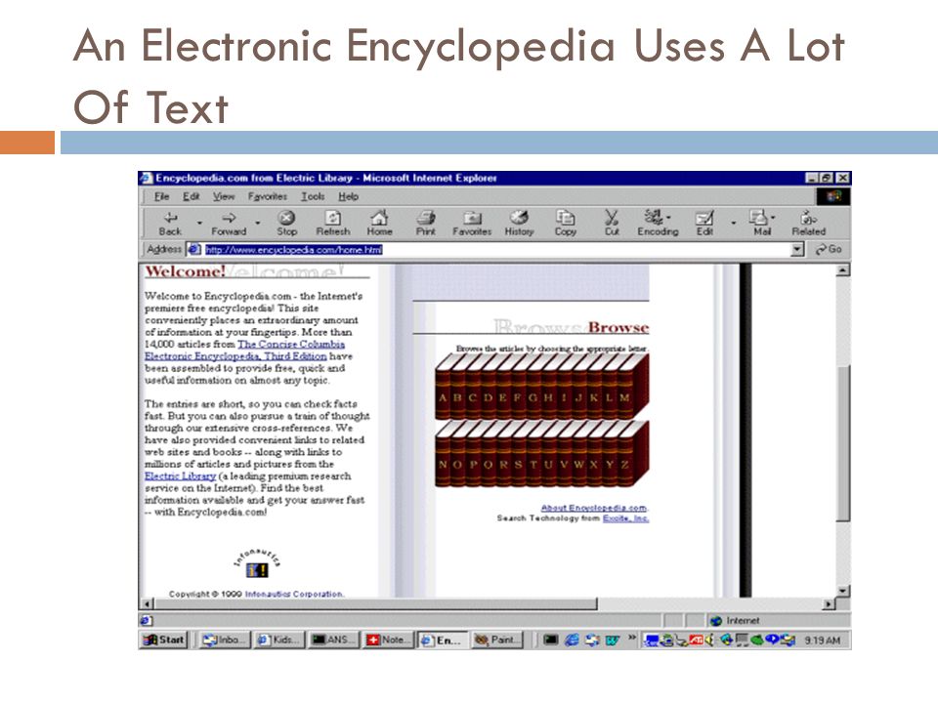Follow the Excite, Inc. link
Viewport: 938px width, 703px height.
click(625, 518)
